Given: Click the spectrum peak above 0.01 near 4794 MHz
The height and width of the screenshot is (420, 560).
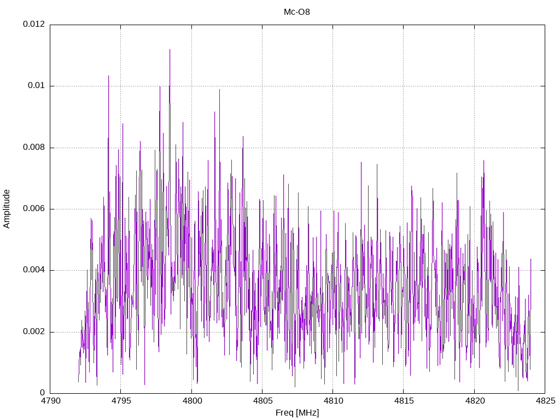Looking at the screenshot, I should point(109,75).
